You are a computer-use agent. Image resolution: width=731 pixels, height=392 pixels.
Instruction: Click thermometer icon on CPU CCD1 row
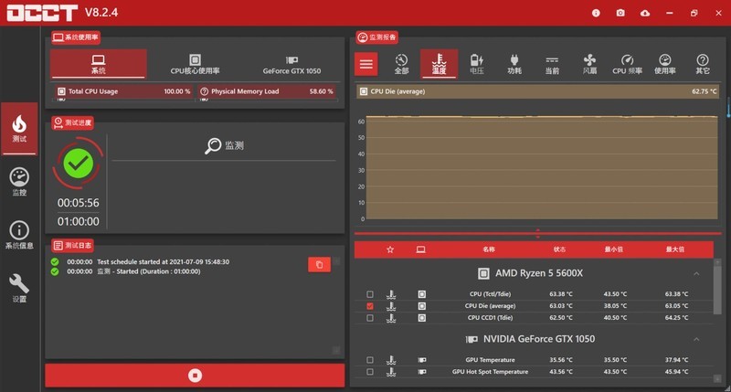391,318
